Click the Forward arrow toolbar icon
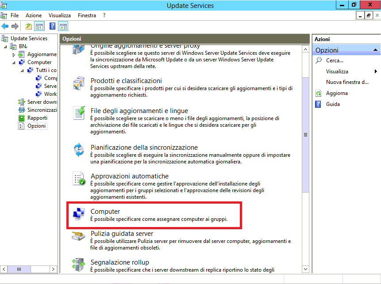Image resolution: width=381 pixels, height=284 pixels. pos(15,26)
